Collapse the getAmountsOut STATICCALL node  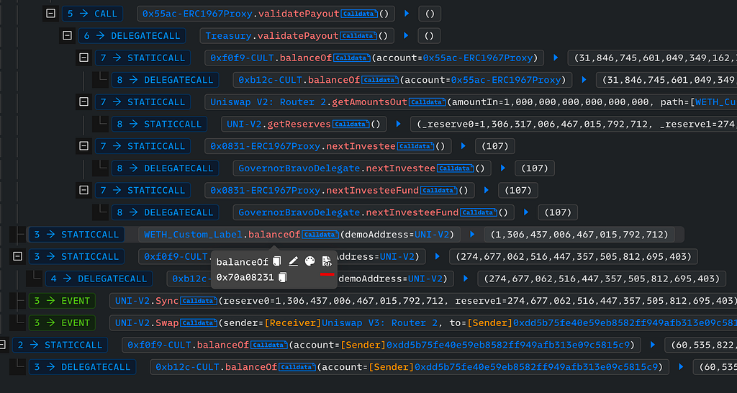83,101
